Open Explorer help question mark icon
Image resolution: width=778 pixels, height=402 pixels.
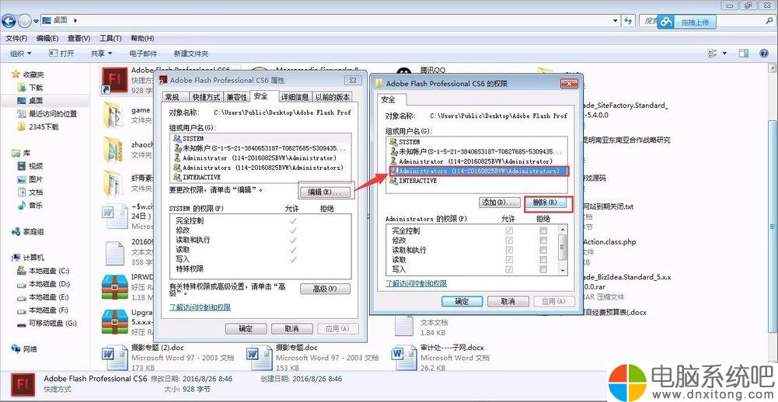[x=765, y=53]
